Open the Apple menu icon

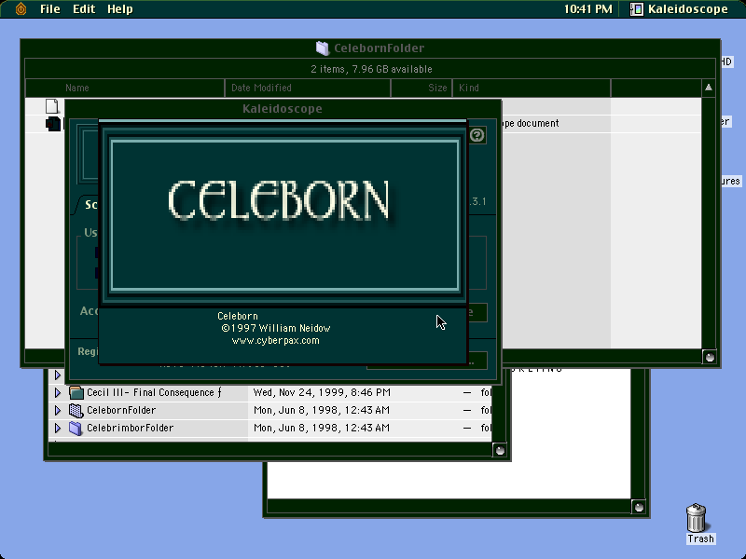(x=21, y=8)
